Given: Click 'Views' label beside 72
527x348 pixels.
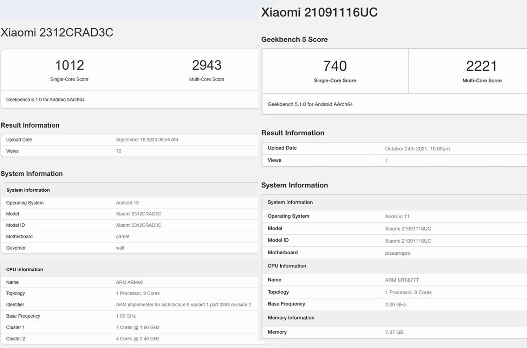Looking at the screenshot, I should coord(12,151).
